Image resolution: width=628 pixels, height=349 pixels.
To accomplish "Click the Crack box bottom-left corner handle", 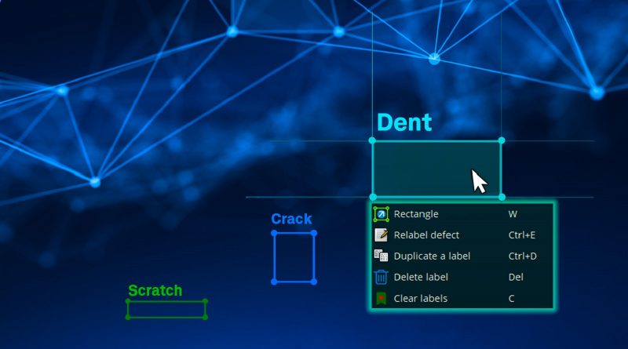I will (274, 281).
